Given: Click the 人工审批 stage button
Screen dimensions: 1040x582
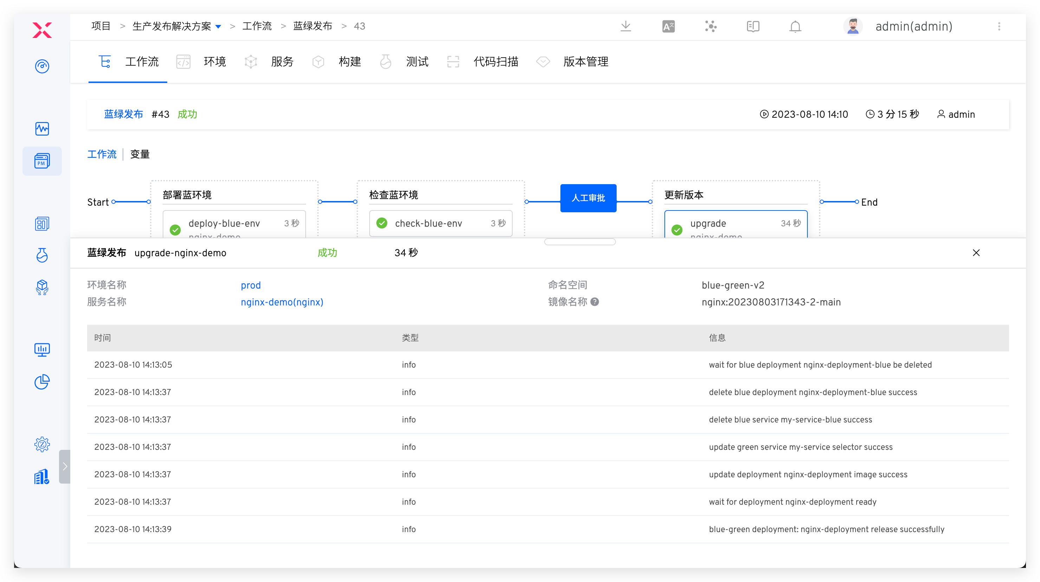Looking at the screenshot, I should [x=588, y=198].
